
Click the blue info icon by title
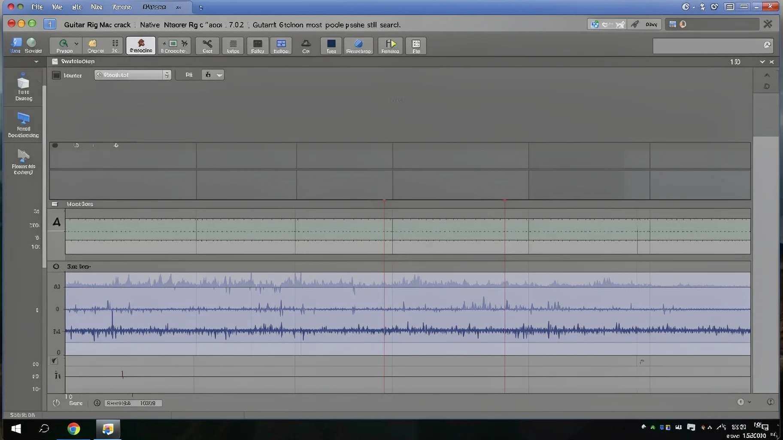point(50,24)
